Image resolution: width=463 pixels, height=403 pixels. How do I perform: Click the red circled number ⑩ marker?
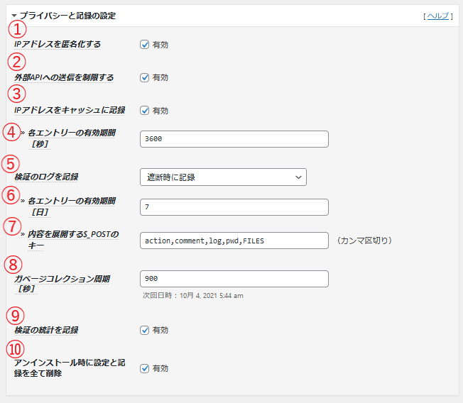(15, 349)
